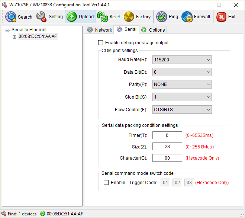This screenshot has height=218, width=245.
Task: Click the status bar green check icon
Action: pyautogui.click(x=42, y=214)
